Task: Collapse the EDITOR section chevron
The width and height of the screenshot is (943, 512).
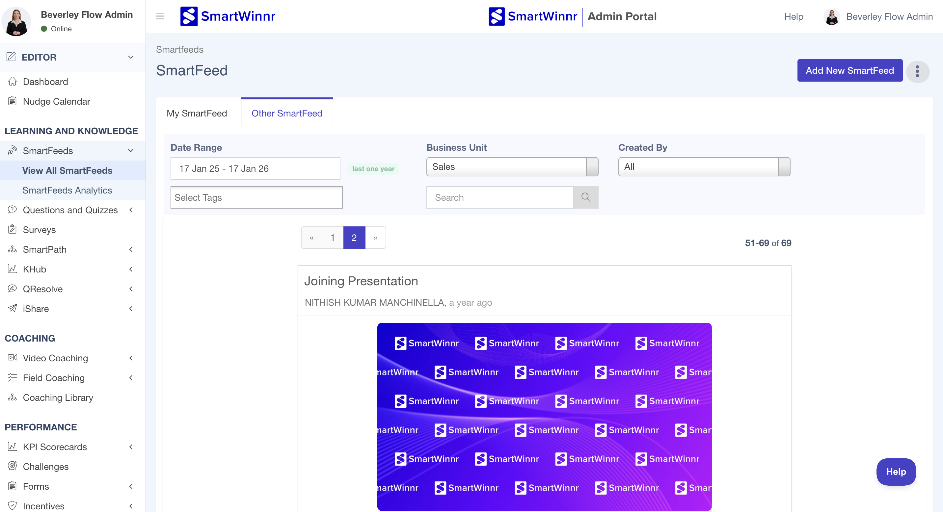Action: click(131, 57)
